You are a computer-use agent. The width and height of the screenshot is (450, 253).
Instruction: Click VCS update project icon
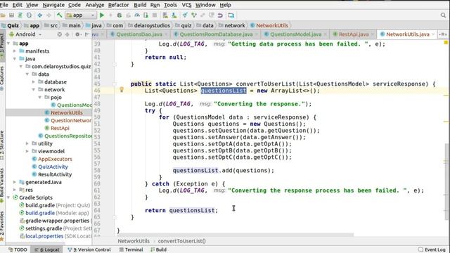pyautogui.click(x=185, y=15)
